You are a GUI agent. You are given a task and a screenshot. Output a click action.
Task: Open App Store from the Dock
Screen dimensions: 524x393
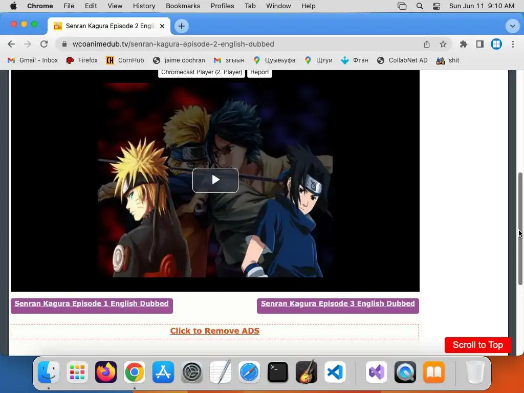click(163, 372)
